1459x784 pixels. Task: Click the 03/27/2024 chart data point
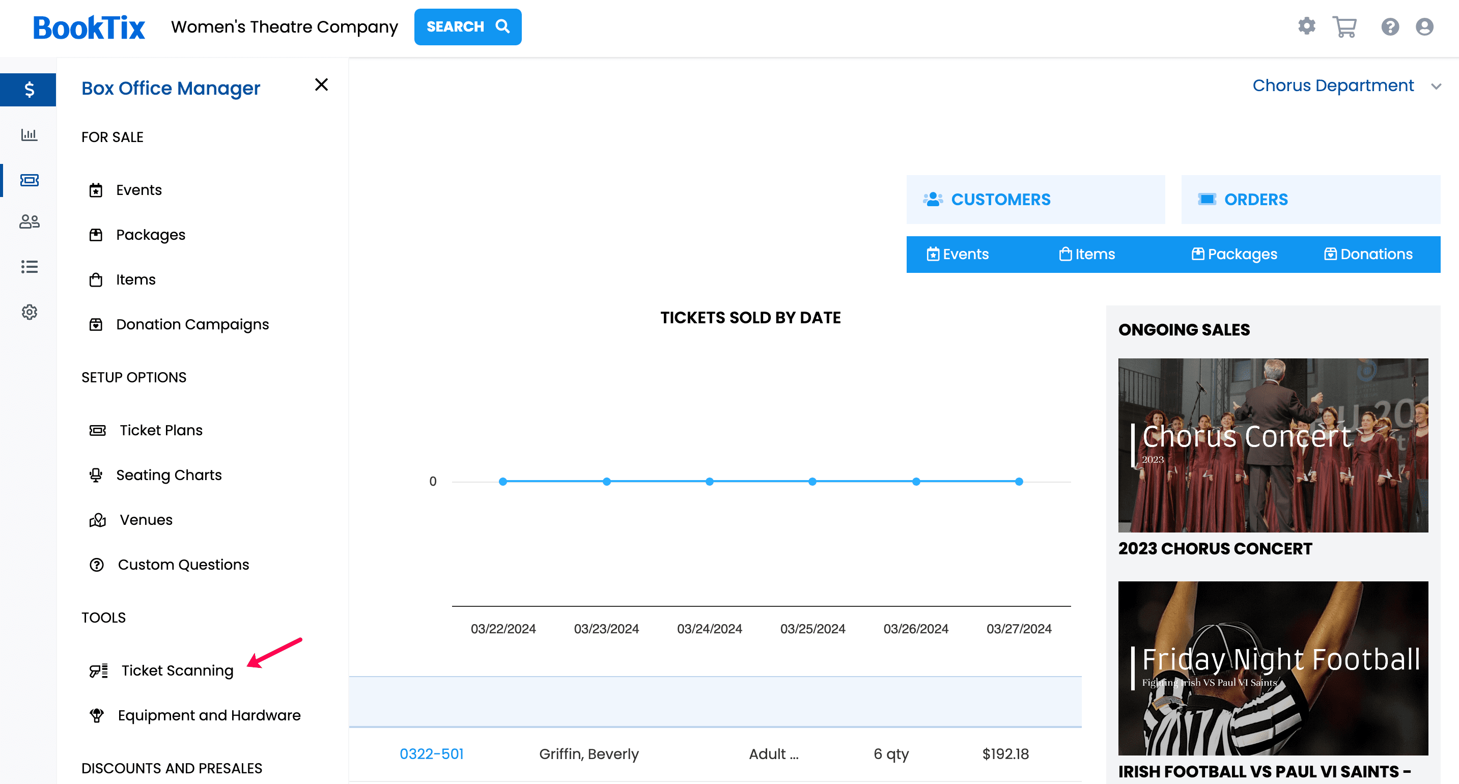point(1019,482)
